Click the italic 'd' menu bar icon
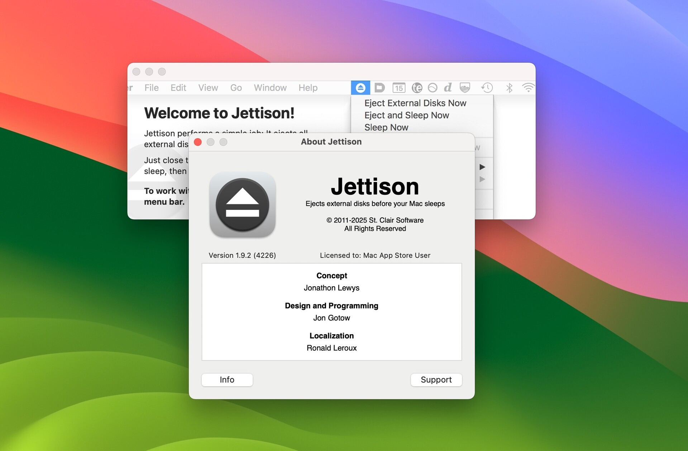 tap(448, 88)
